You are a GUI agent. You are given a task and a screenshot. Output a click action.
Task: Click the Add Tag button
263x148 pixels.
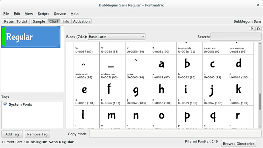13,134
